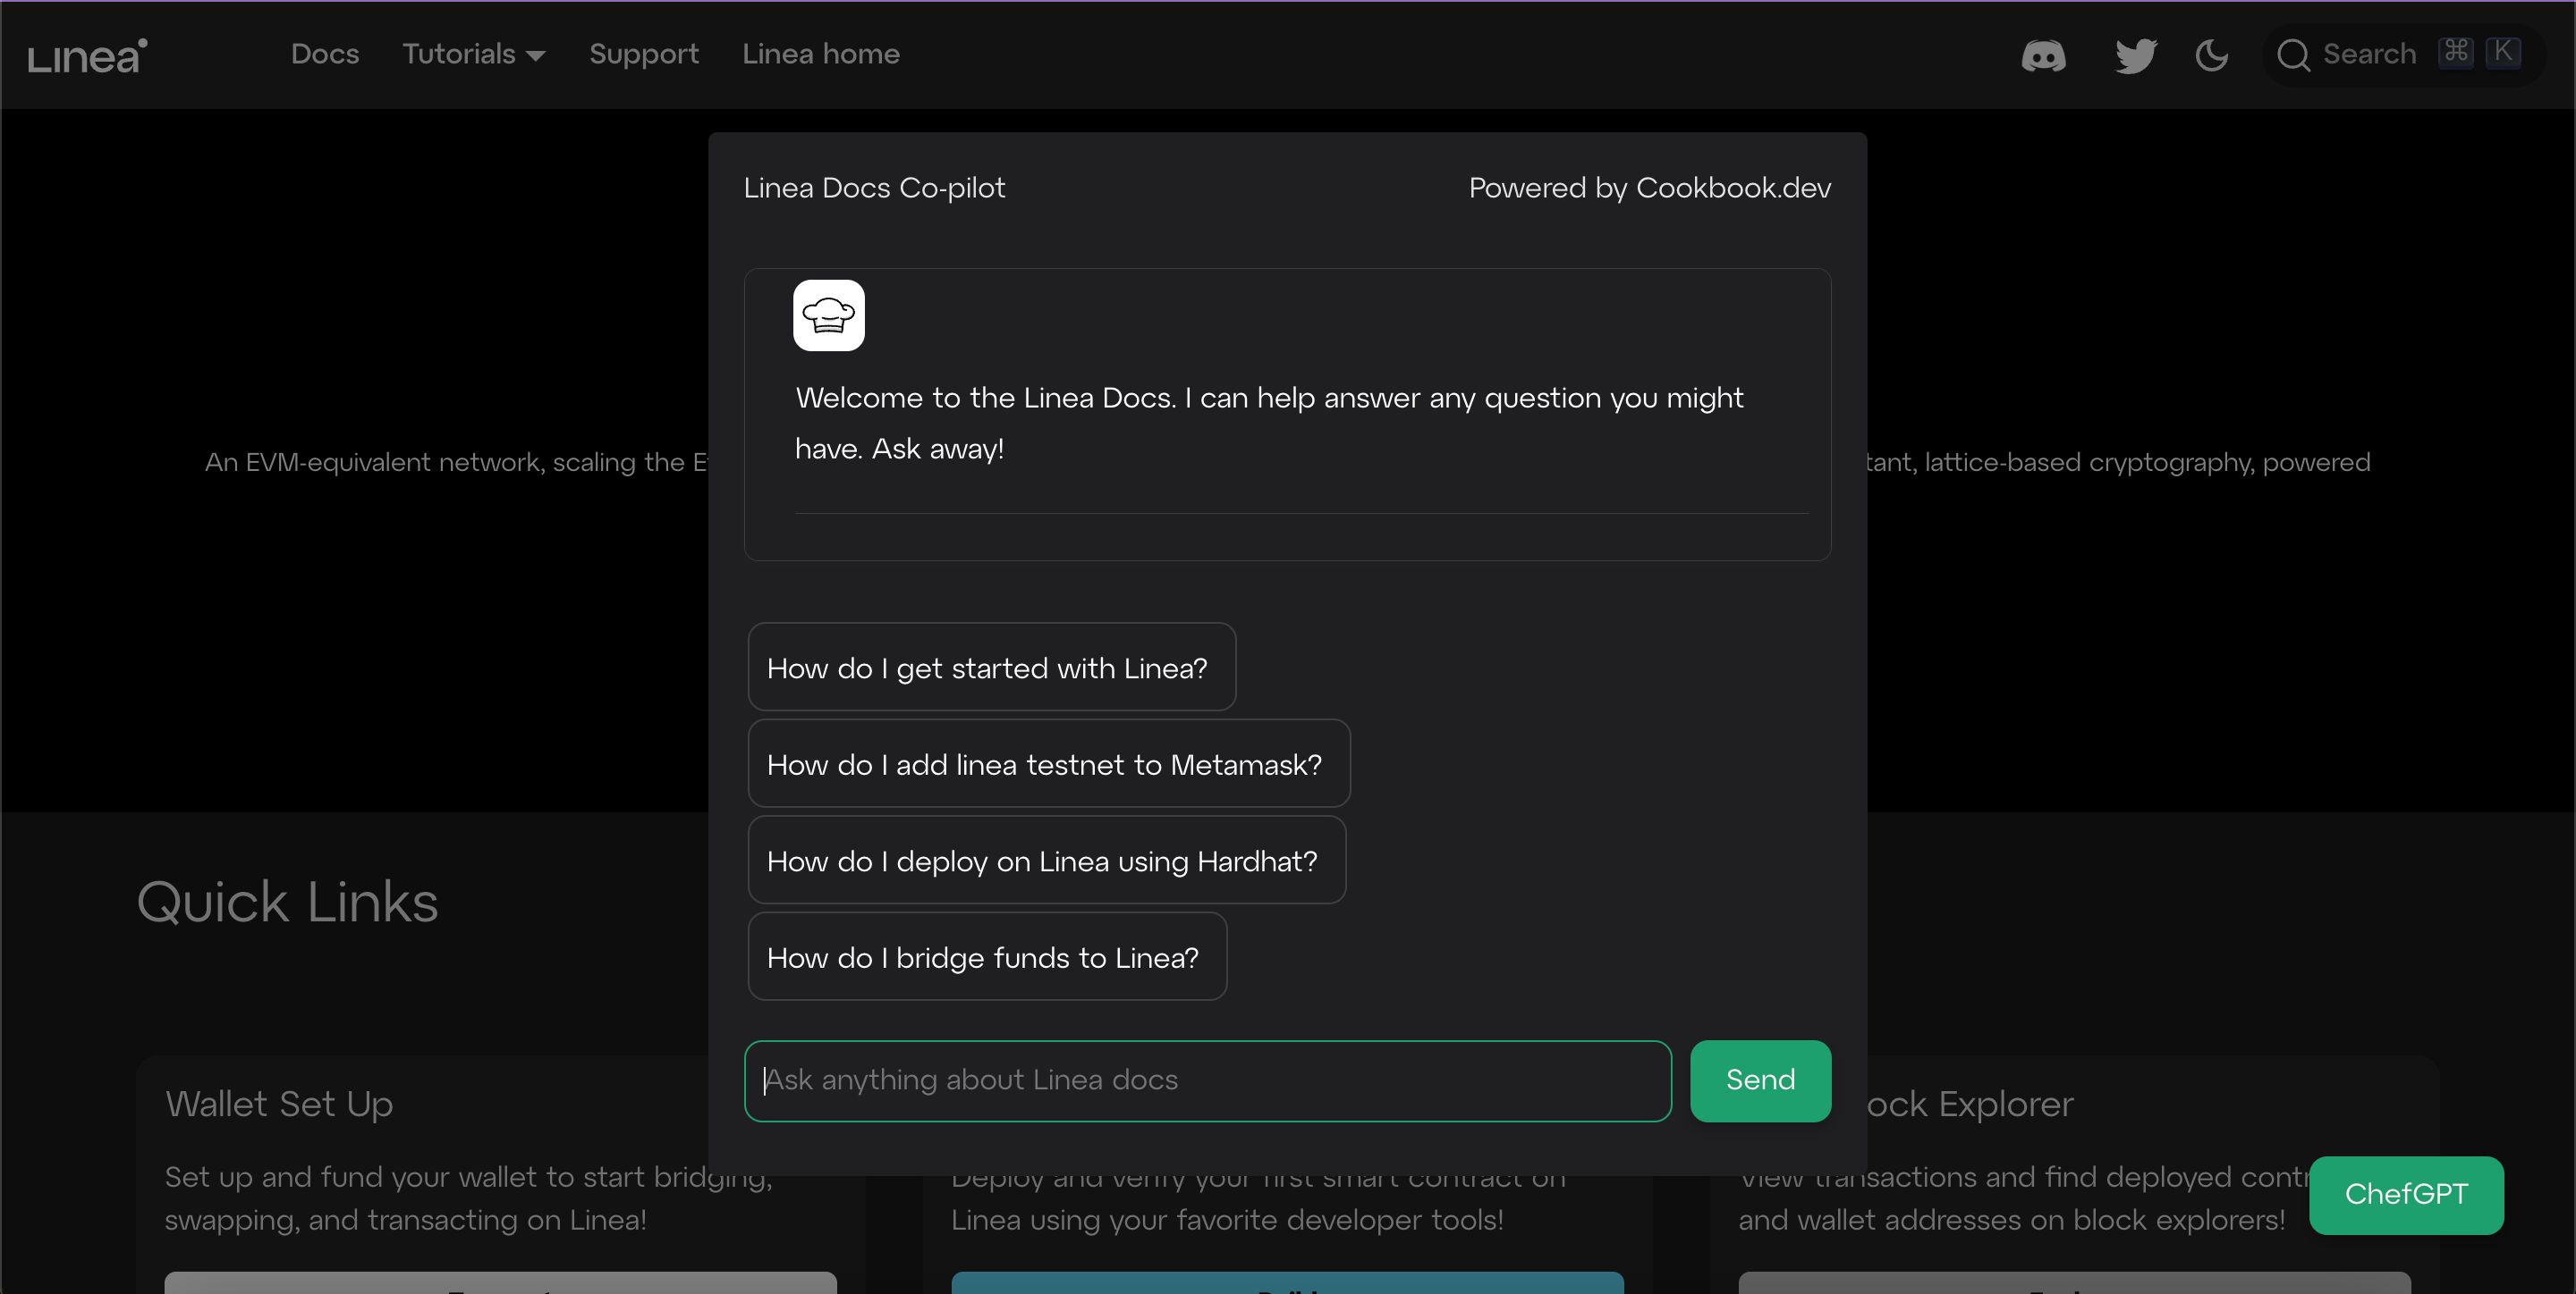The width and height of the screenshot is (2576, 1294).
Task: Click the "Linea Docs Co-pilot" title
Action: click(x=875, y=188)
